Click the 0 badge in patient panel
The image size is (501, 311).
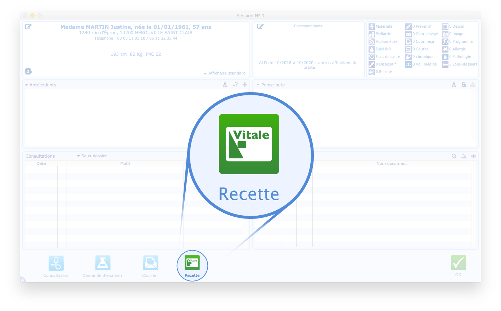28,71
